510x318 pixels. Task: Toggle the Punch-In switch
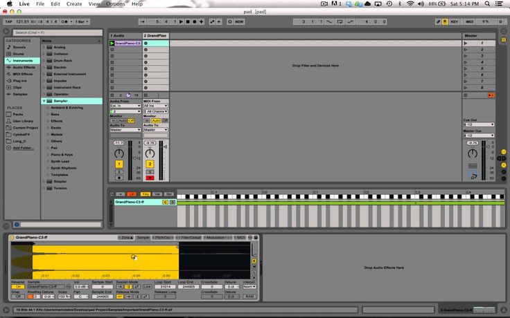tap(329, 21)
